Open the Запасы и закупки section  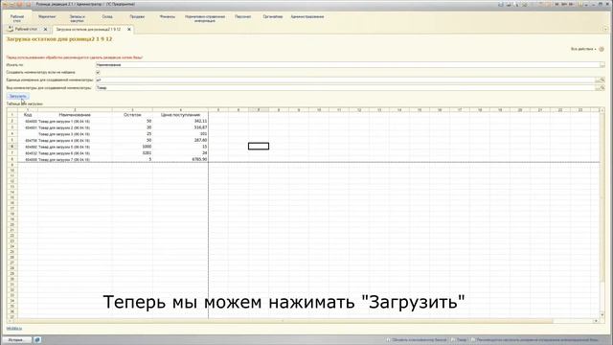coord(77,18)
